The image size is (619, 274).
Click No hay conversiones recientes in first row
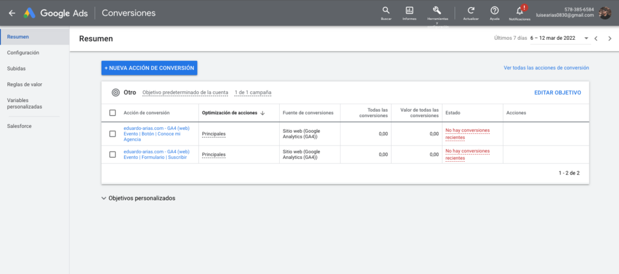pyautogui.click(x=467, y=134)
